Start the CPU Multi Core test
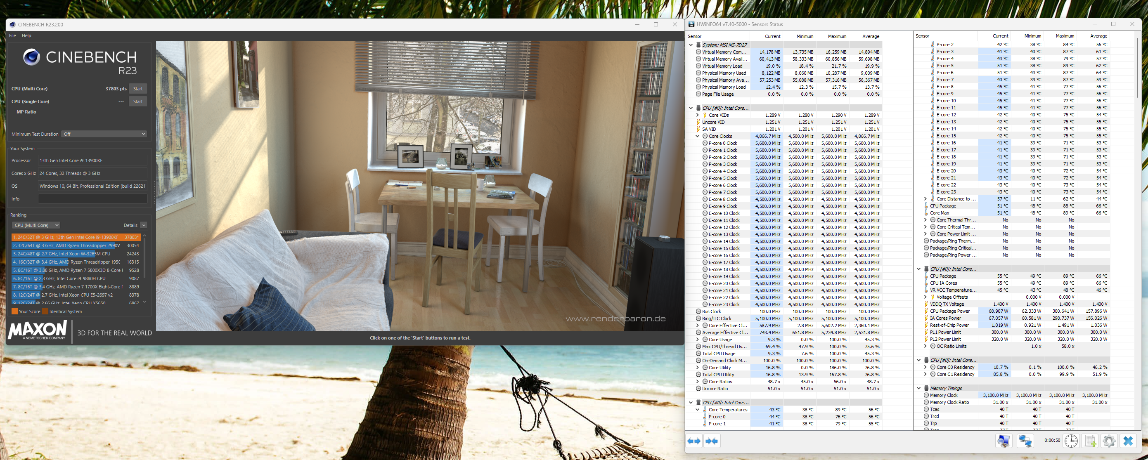The width and height of the screenshot is (1148, 460). tap(138, 89)
